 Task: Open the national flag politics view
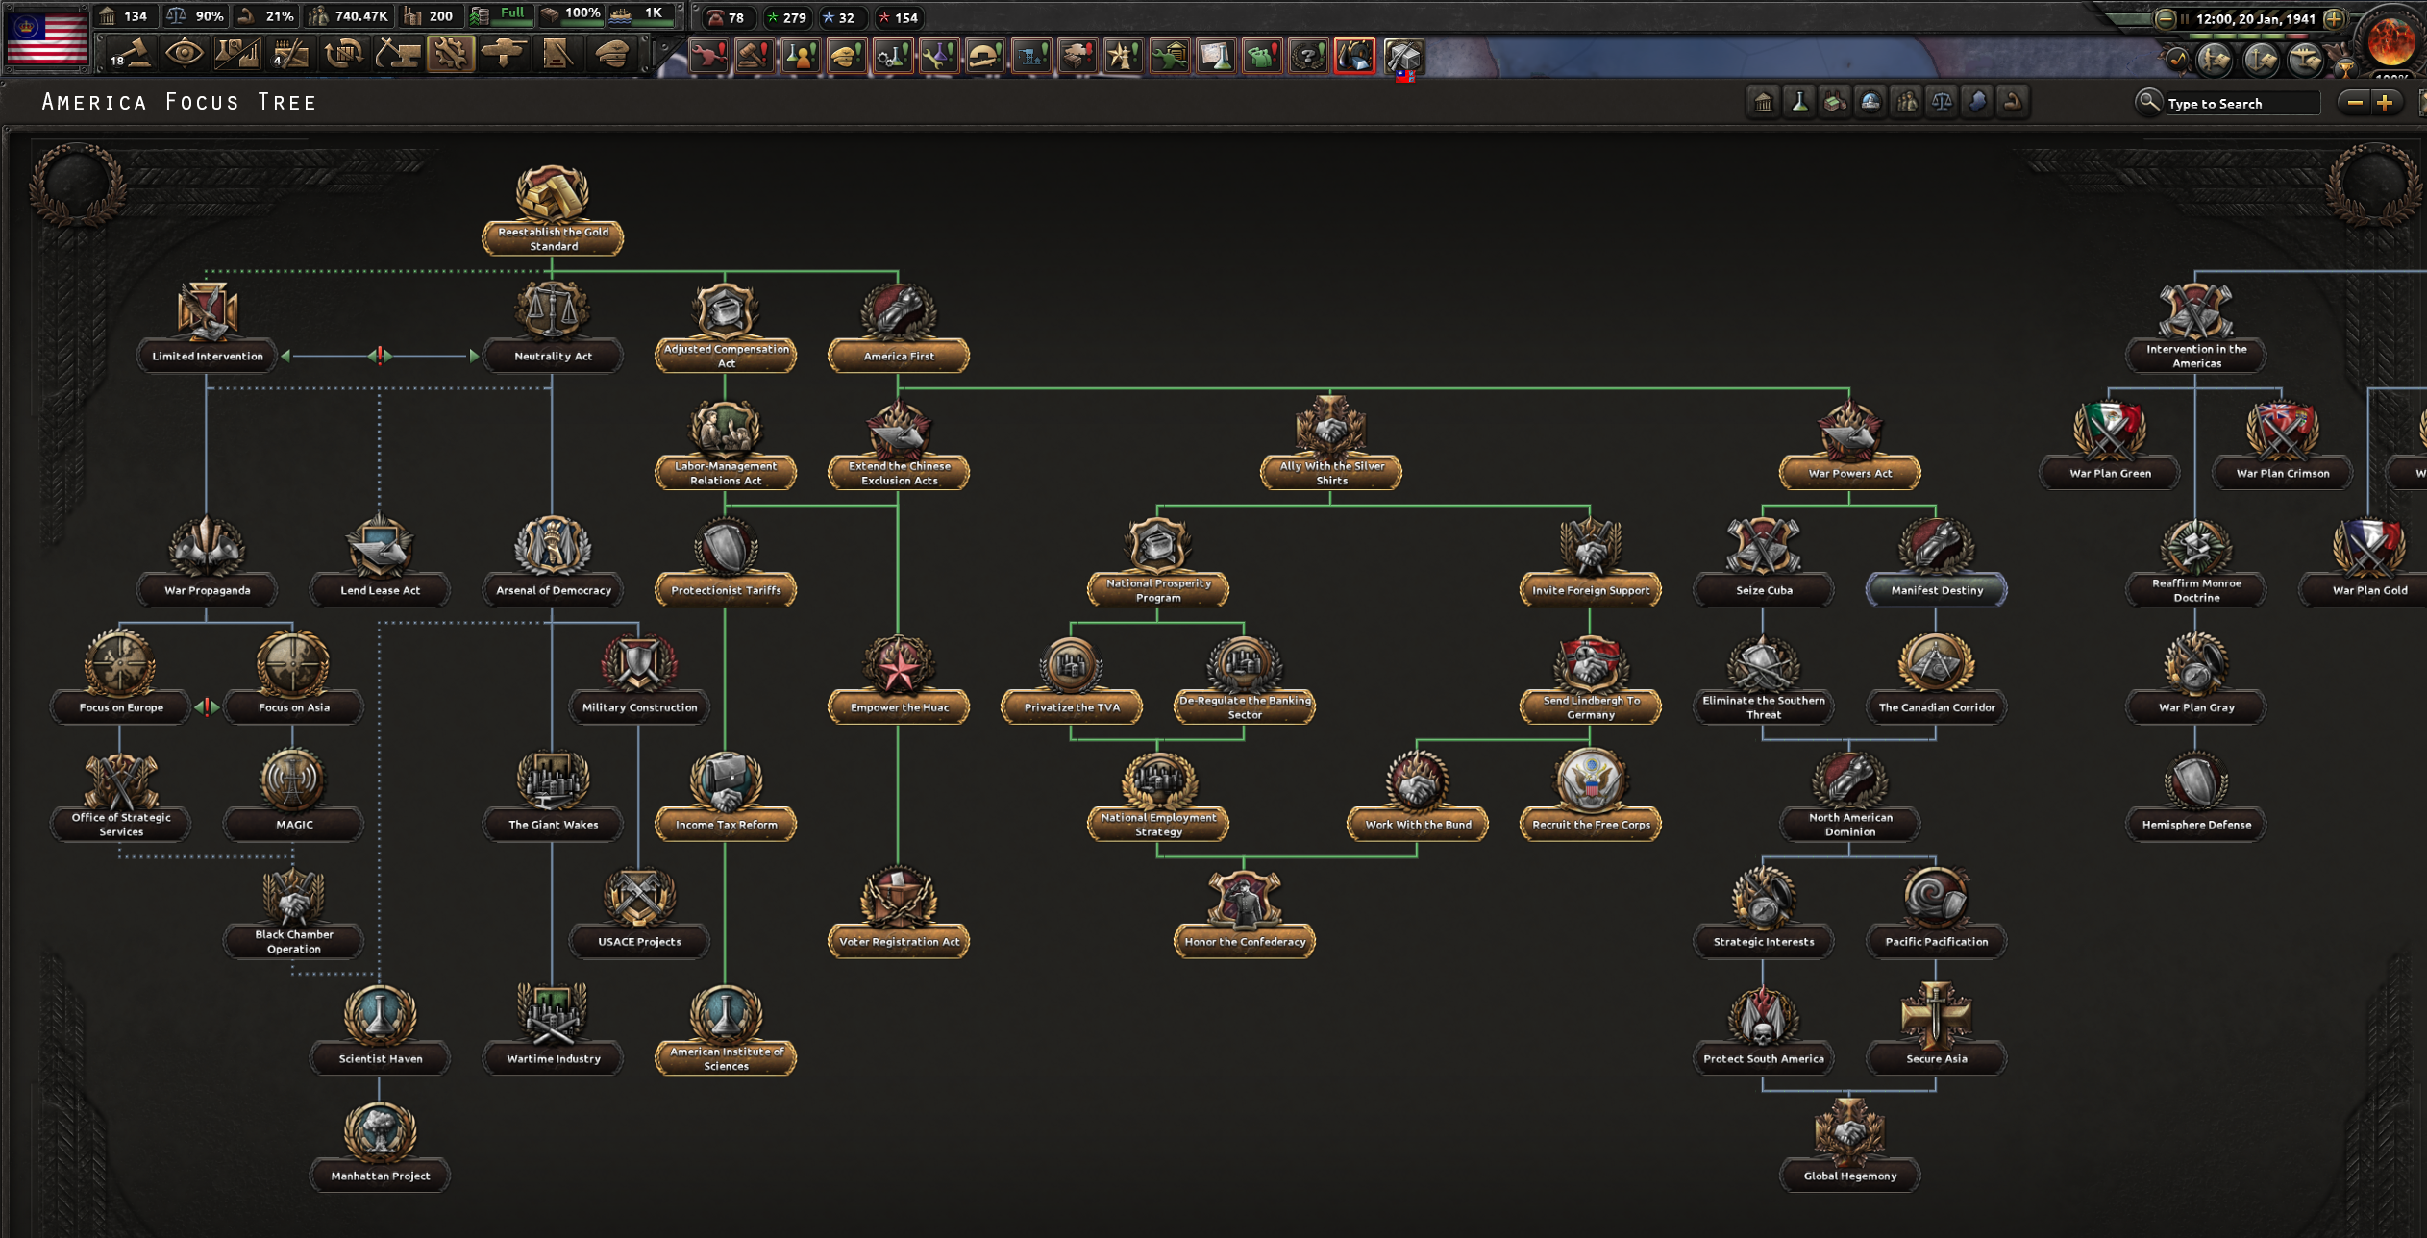pyautogui.click(x=46, y=37)
